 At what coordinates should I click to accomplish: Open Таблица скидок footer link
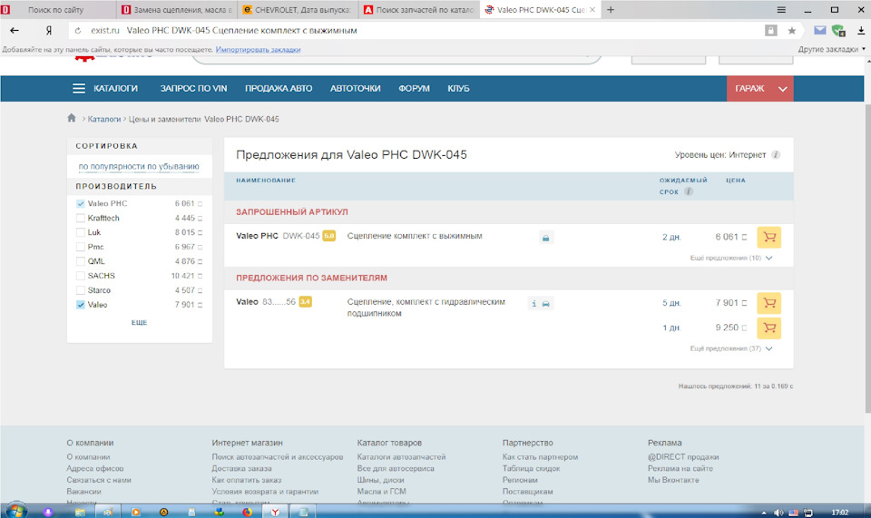click(531, 469)
